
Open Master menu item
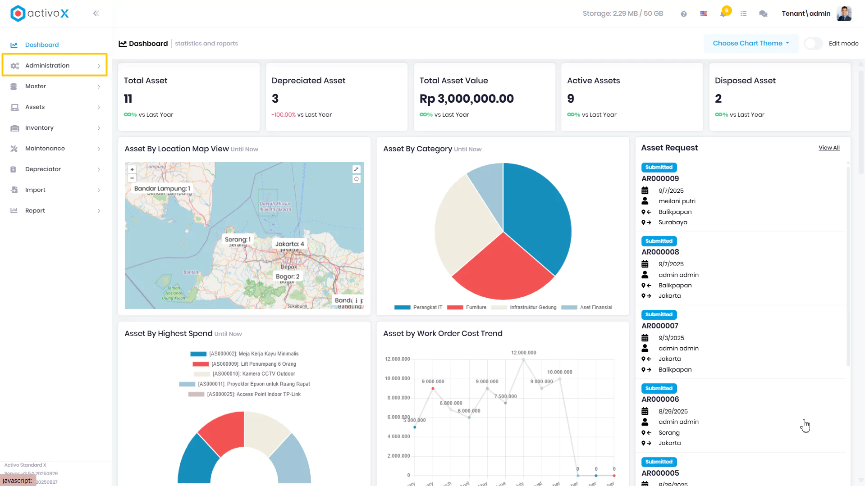point(55,86)
